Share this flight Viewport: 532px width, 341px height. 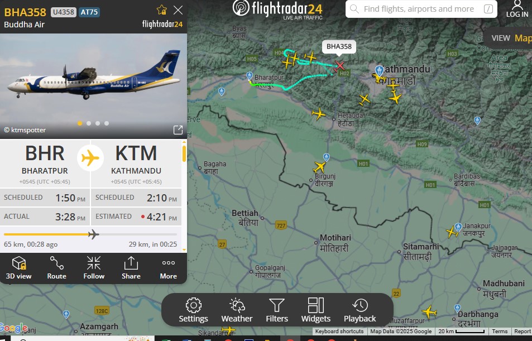pos(131,268)
